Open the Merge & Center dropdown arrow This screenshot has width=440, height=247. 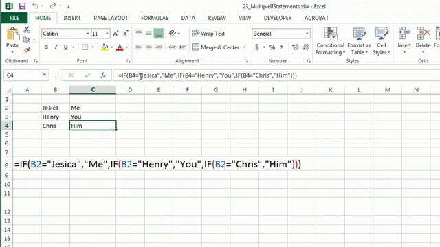pos(245,47)
